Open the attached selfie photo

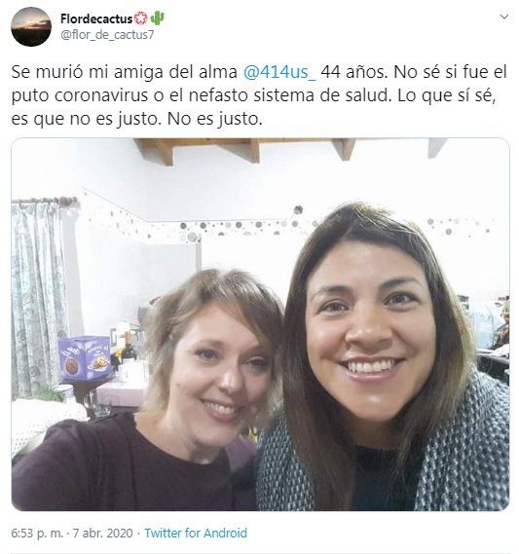click(260, 324)
